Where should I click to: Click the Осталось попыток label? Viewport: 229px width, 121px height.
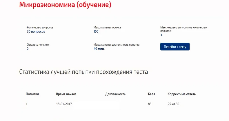click(38, 45)
